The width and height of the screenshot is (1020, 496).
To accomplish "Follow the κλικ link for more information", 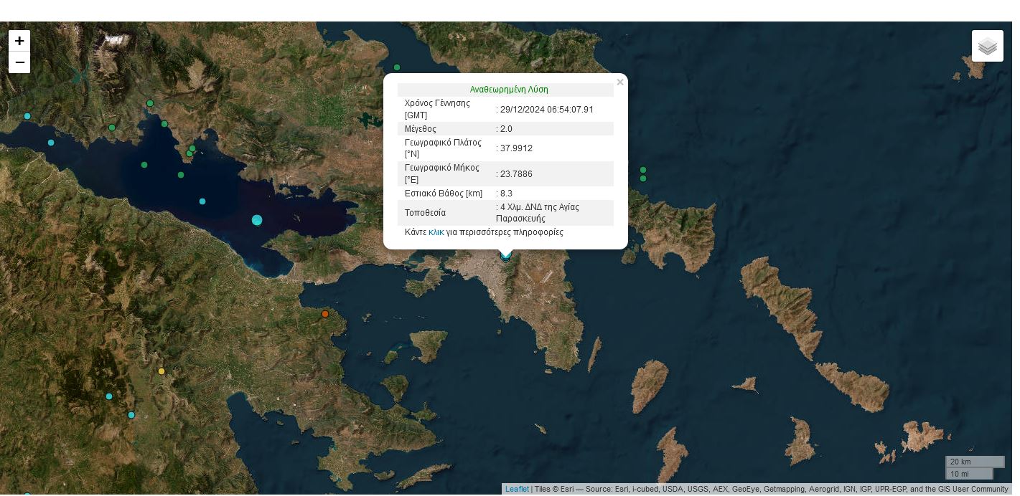I will coord(436,232).
